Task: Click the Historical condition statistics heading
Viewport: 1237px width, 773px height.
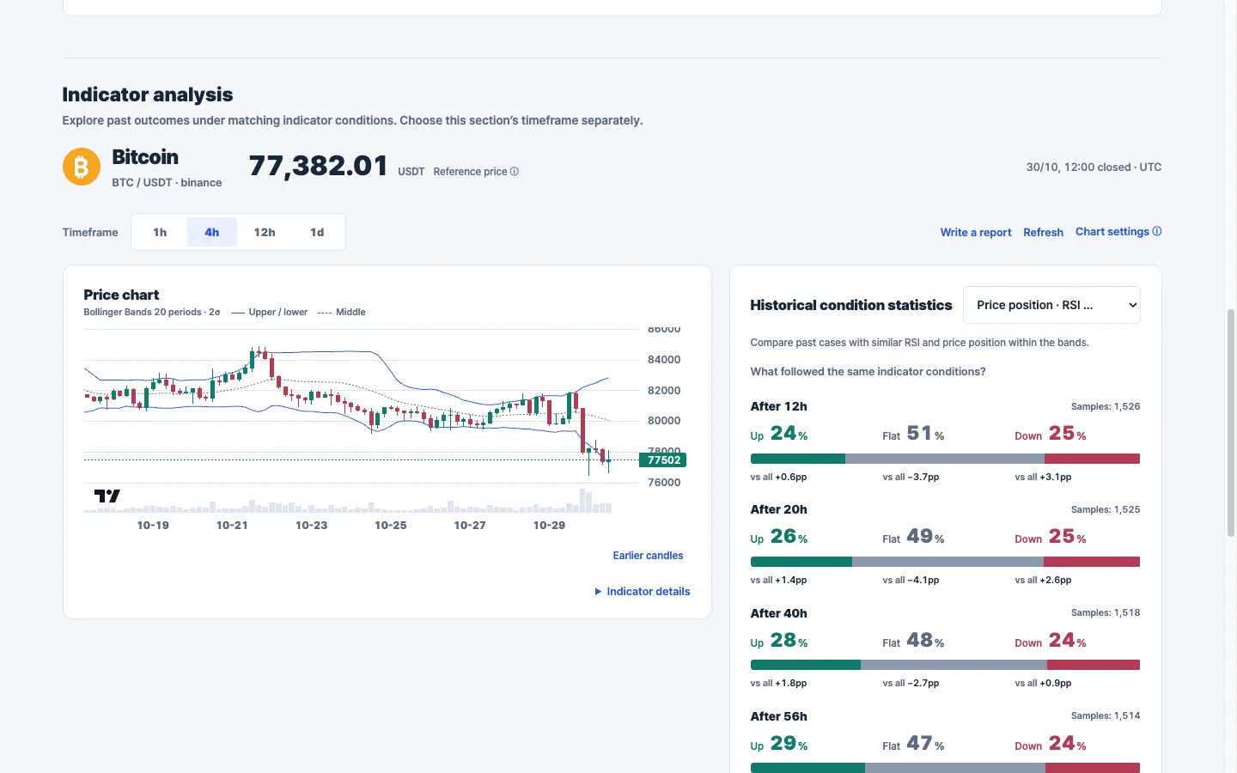Action: (851, 305)
